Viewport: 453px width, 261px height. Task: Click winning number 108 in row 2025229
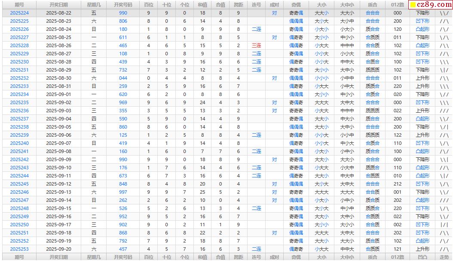click(x=123, y=54)
